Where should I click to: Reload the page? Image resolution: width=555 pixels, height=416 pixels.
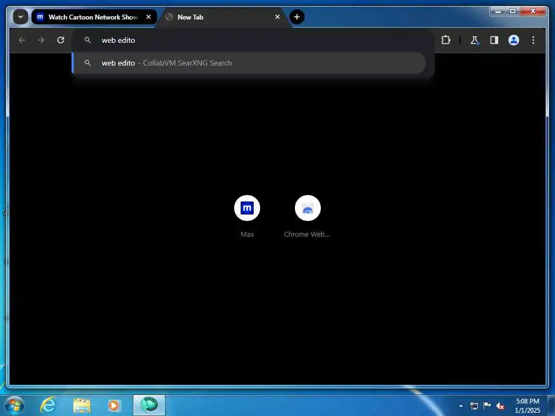pyautogui.click(x=61, y=40)
